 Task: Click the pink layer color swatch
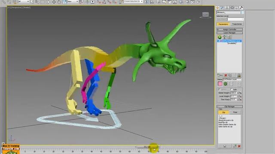220,84
